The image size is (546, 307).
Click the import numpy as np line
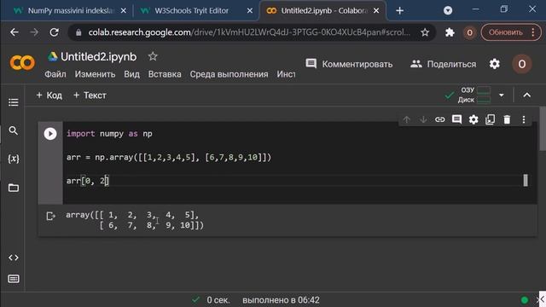pos(109,134)
